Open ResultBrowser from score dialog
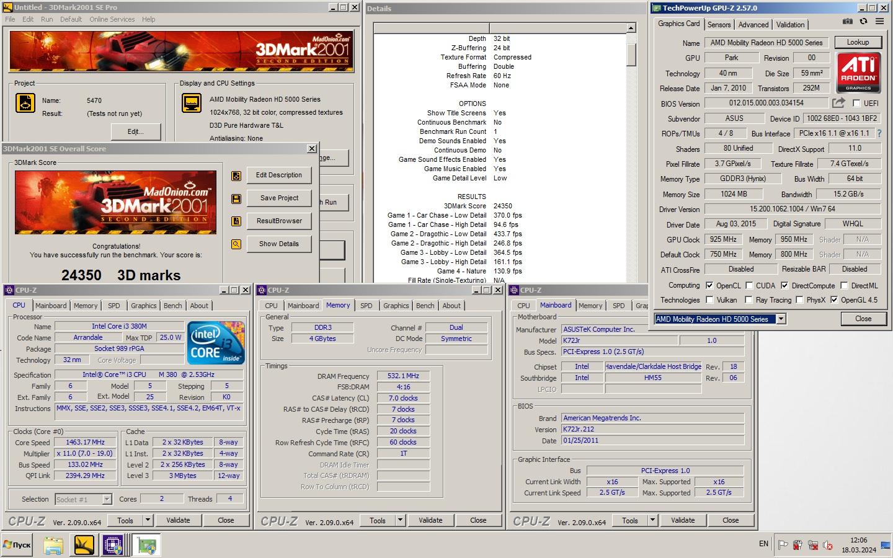The width and height of the screenshot is (893, 558). point(279,221)
